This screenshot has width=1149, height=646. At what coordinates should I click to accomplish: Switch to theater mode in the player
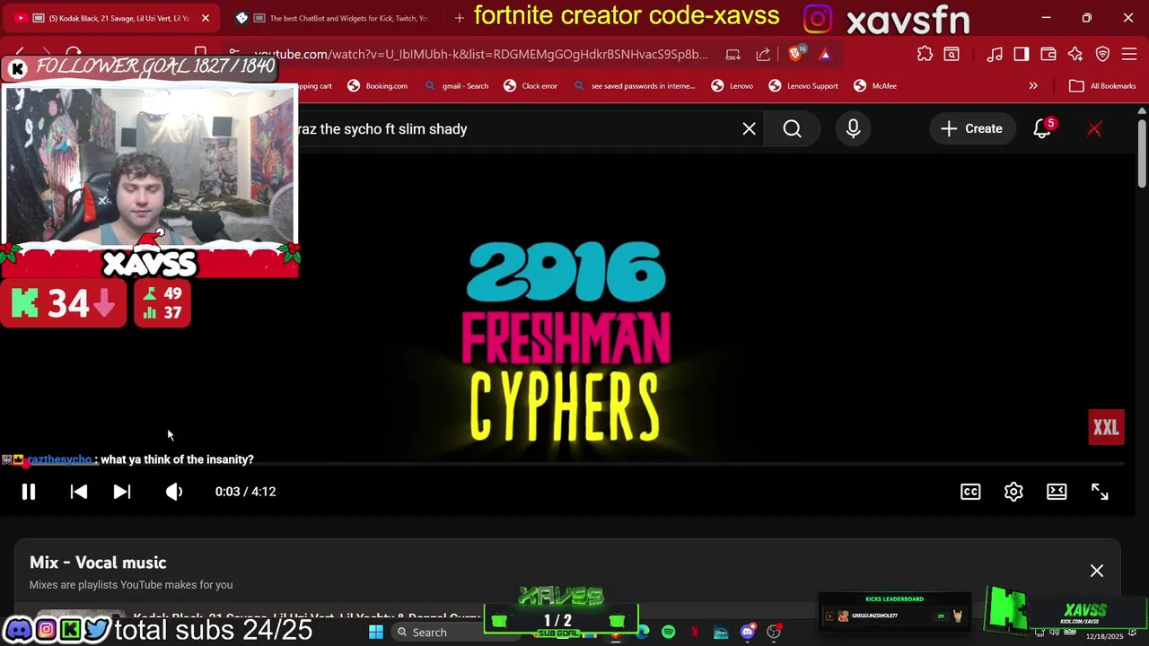(1057, 492)
